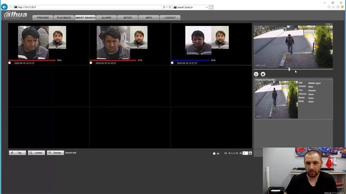
Task: Click the browser address bar URL
Action: [x=27, y=7]
